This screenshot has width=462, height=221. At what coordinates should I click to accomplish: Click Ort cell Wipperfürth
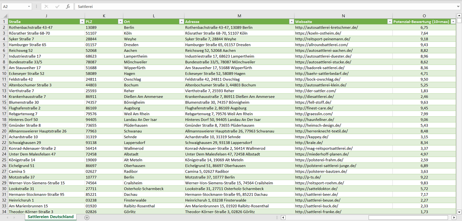tap(154, 68)
